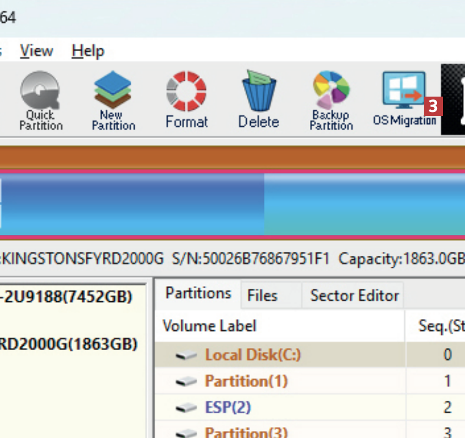Select the Format tool
Screen dimensions: 465x438
186,100
